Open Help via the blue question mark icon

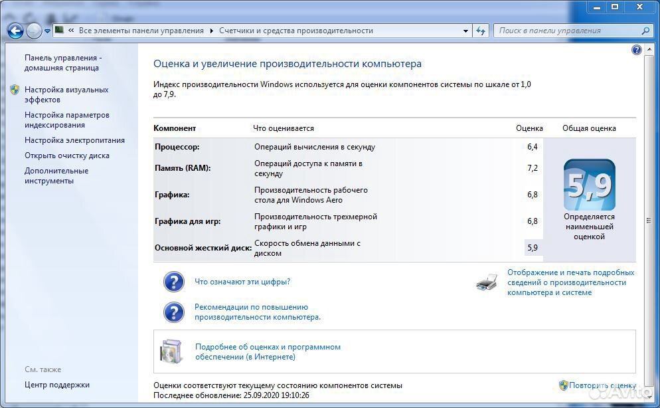coord(636,50)
